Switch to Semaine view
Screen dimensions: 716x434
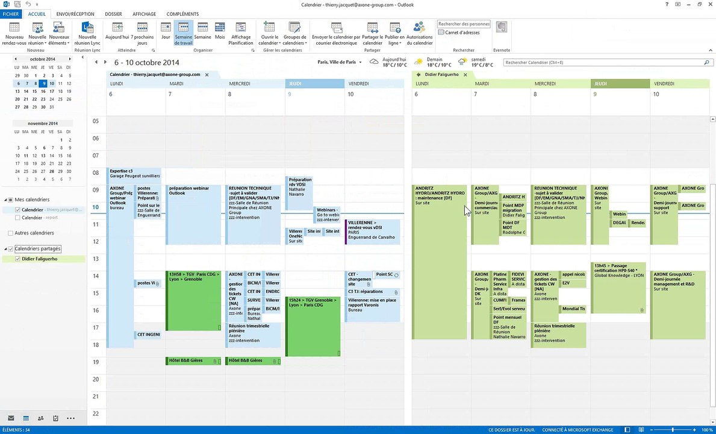click(203, 31)
